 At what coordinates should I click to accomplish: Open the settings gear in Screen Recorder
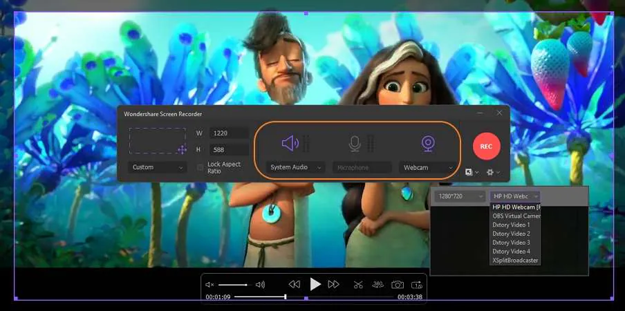coord(490,172)
